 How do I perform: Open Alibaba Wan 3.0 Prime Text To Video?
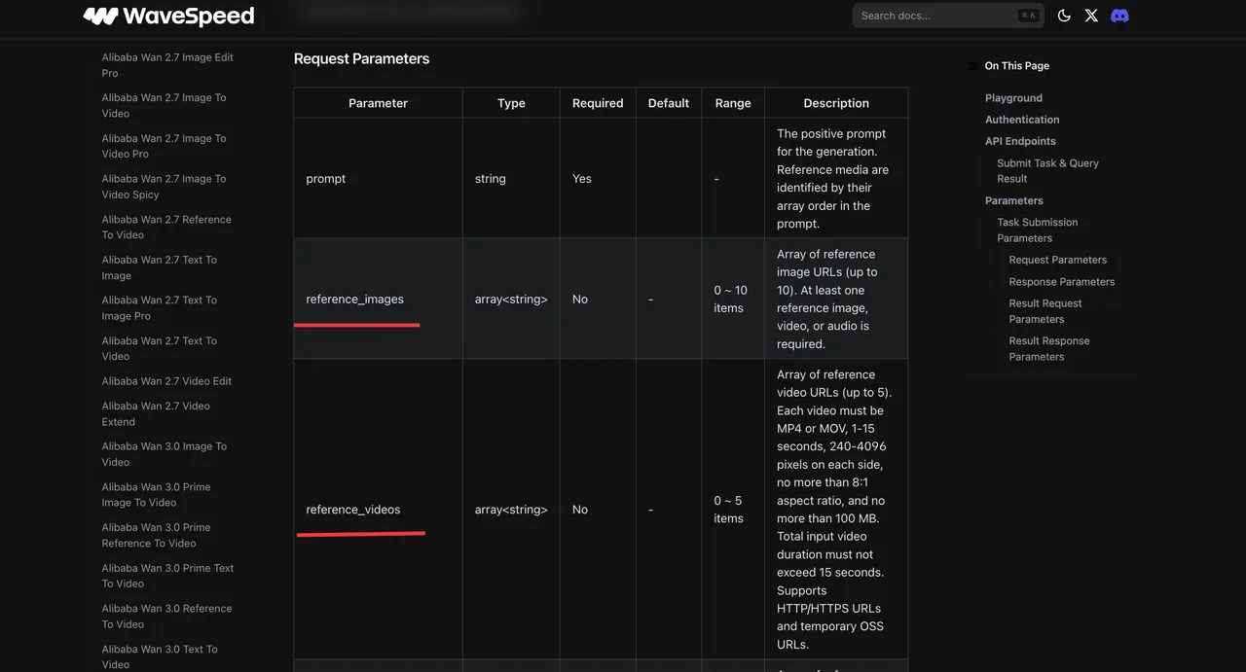coord(167,576)
